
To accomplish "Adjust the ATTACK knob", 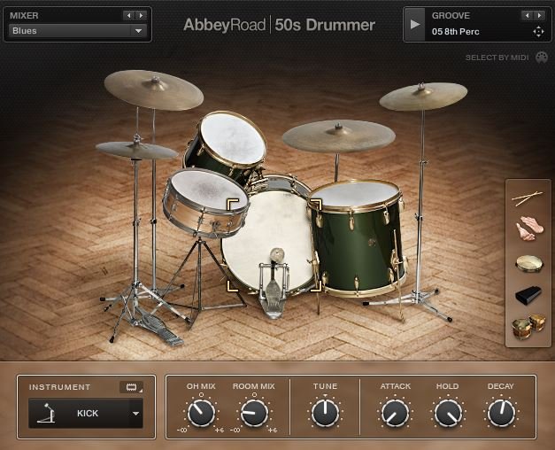I will 395,414.
